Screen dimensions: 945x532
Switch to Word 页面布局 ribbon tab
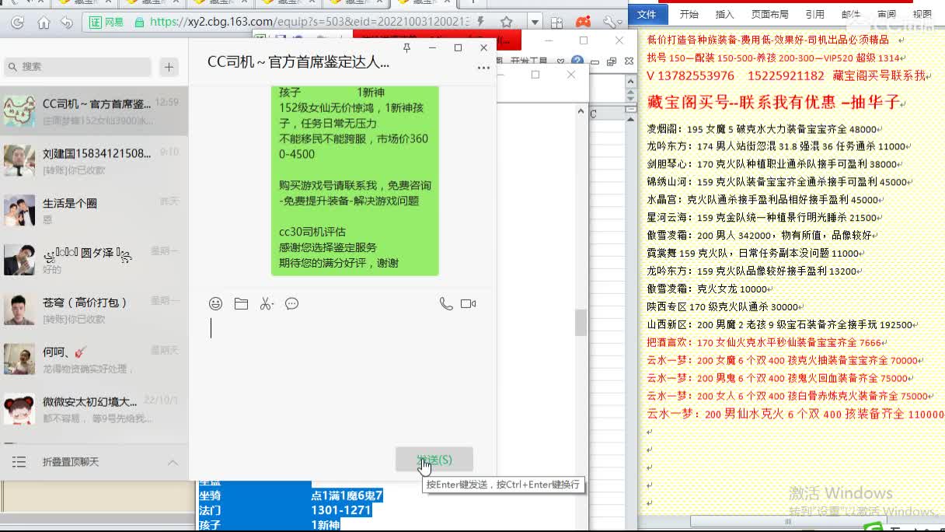(x=769, y=14)
